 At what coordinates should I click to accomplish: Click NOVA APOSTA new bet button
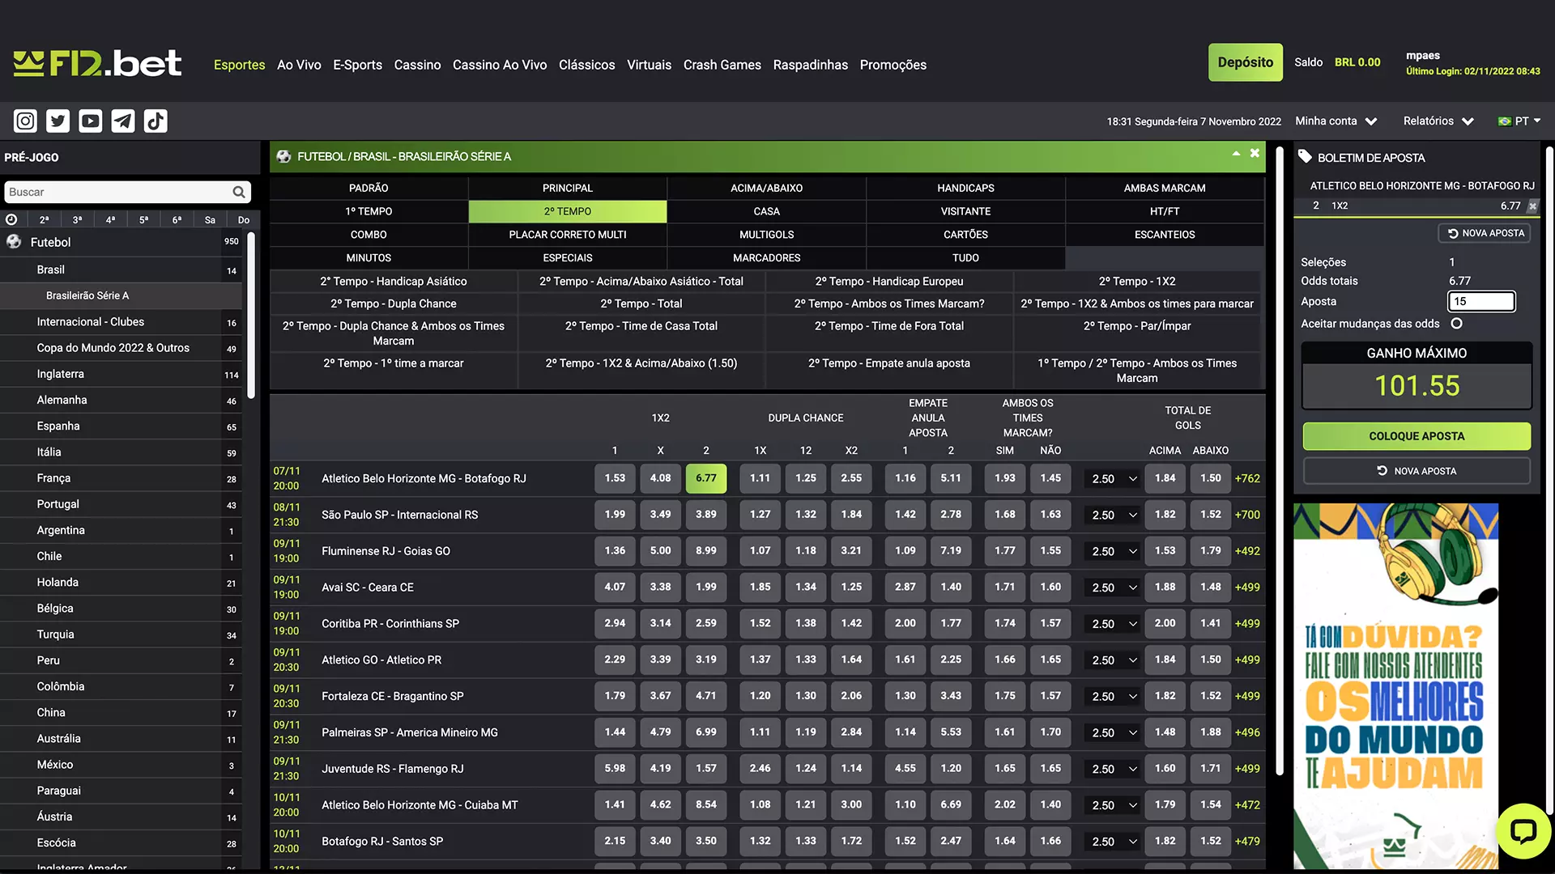click(1417, 471)
